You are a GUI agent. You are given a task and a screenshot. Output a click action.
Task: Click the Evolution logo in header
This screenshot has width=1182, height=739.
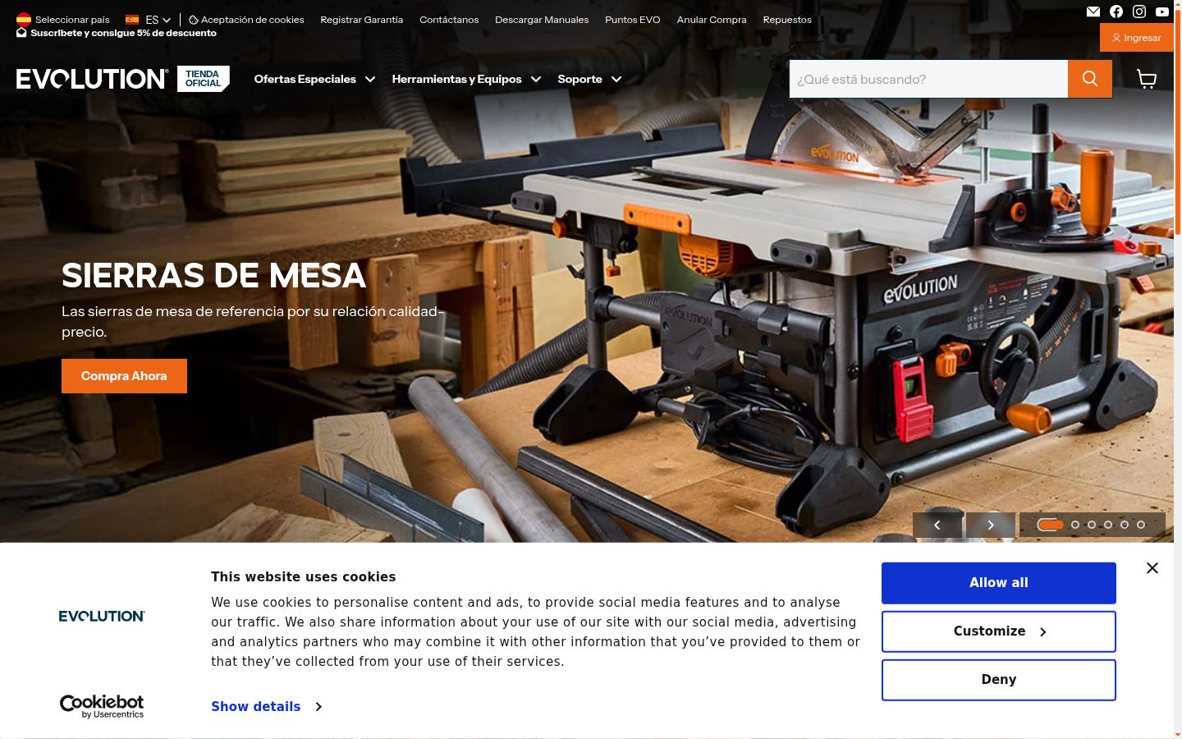click(x=92, y=79)
